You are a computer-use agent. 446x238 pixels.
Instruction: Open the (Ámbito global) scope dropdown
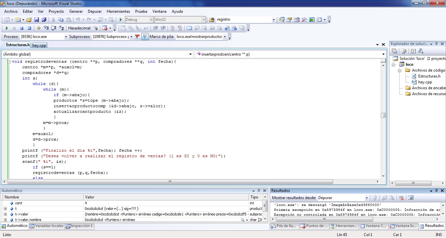click(x=191, y=54)
